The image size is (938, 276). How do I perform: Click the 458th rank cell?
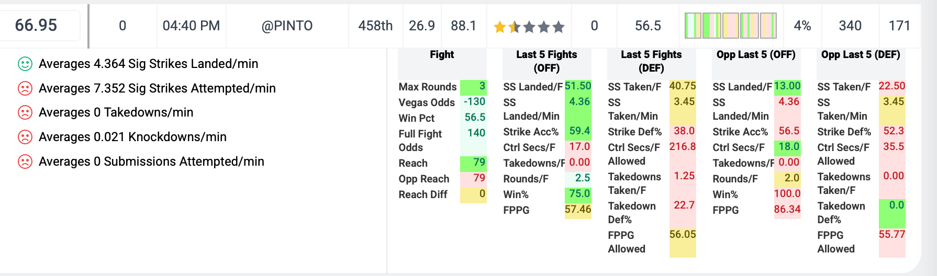tap(375, 26)
